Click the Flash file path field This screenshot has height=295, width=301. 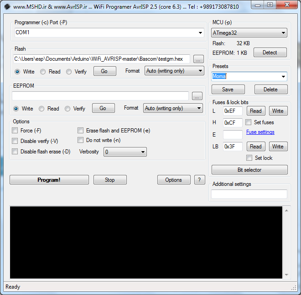[102, 59]
